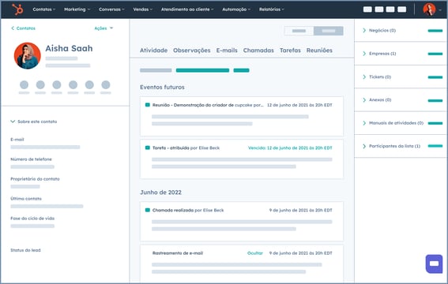Image resolution: width=448 pixels, height=284 pixels.
Task: Click the HubSpot sprocket logo
Action: [17, 9]
